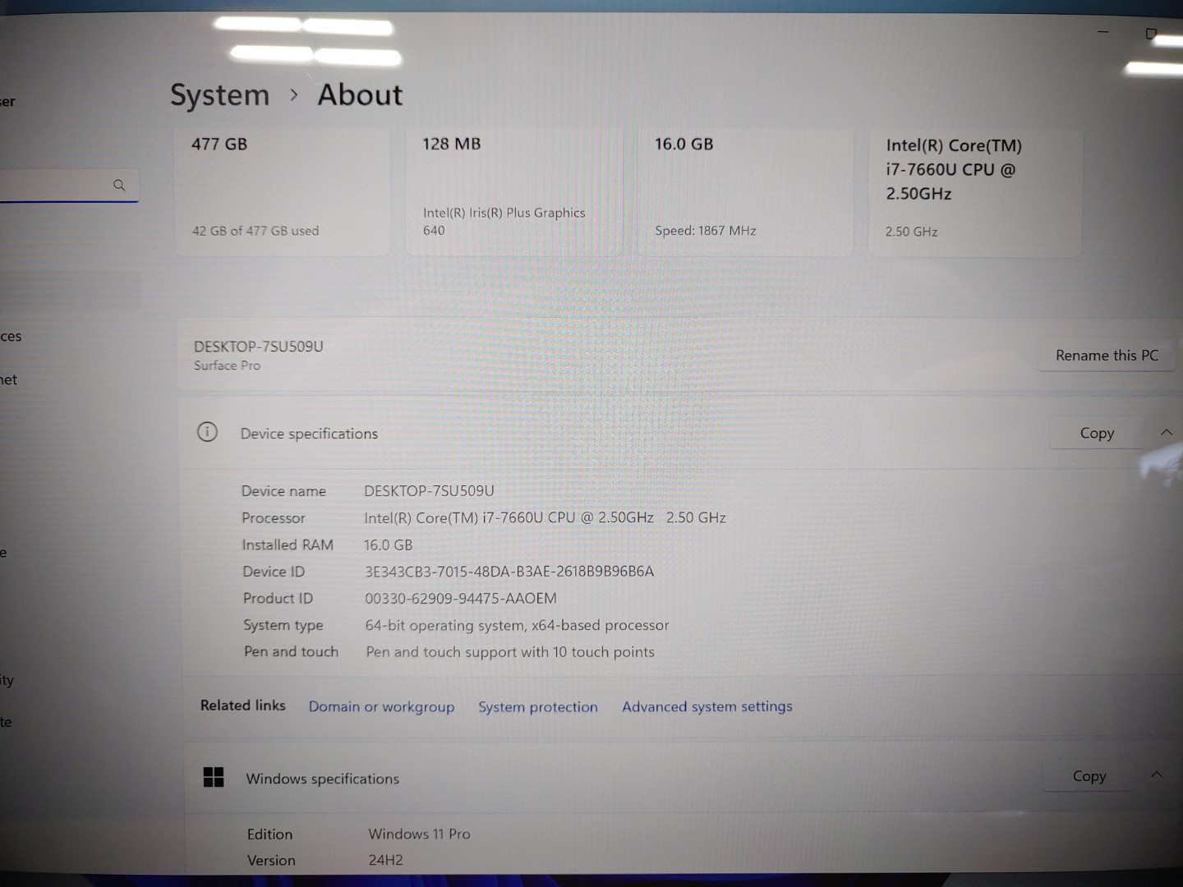Screen dimensions: 1183x887
Task: Open System protection settings
Action: click(537, 706)
